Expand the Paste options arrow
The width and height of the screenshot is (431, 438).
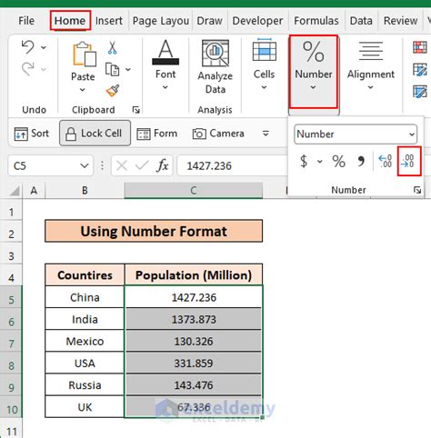[83, 90]
